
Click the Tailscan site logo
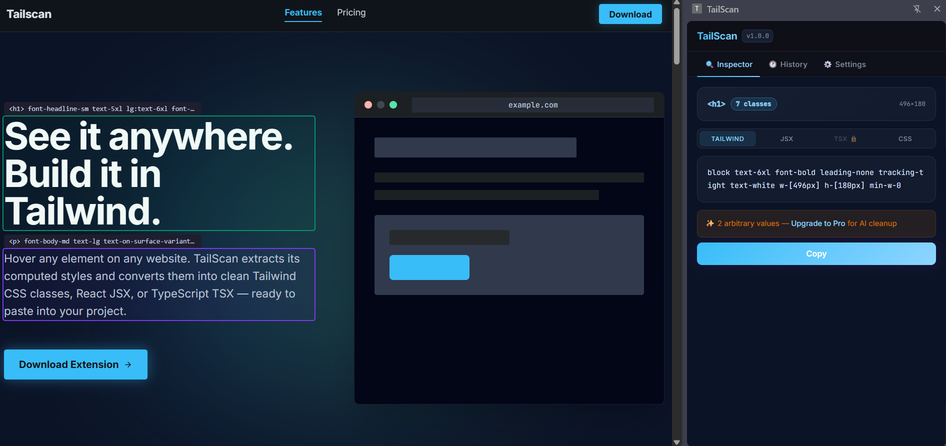29,14
